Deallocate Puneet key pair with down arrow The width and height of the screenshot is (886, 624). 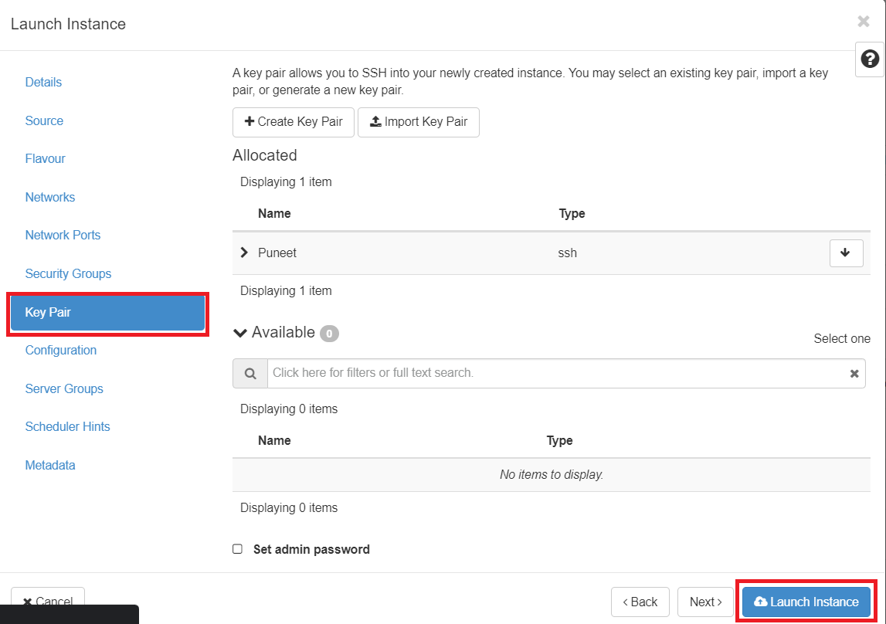point(846,253)
